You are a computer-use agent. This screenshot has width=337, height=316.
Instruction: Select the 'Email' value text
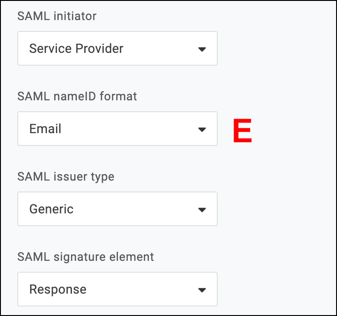(x=45, y=129)
